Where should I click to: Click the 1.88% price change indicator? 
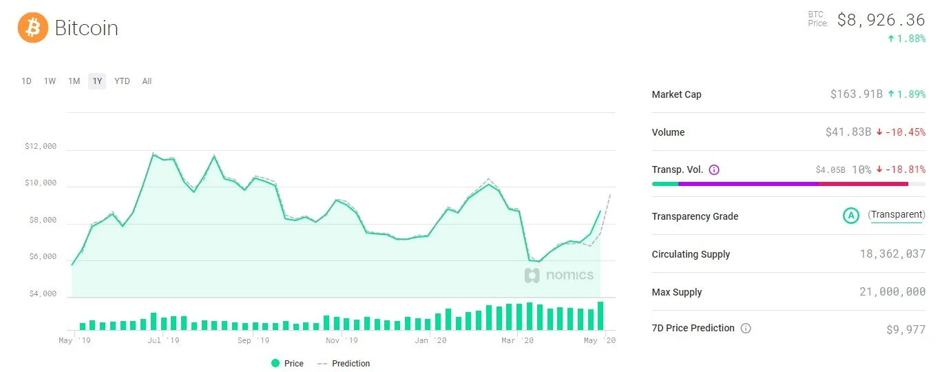coord(906,39)
